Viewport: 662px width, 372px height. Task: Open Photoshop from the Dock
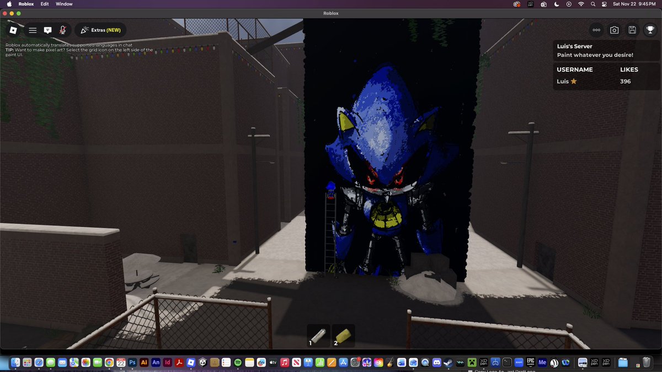(132, 363)
